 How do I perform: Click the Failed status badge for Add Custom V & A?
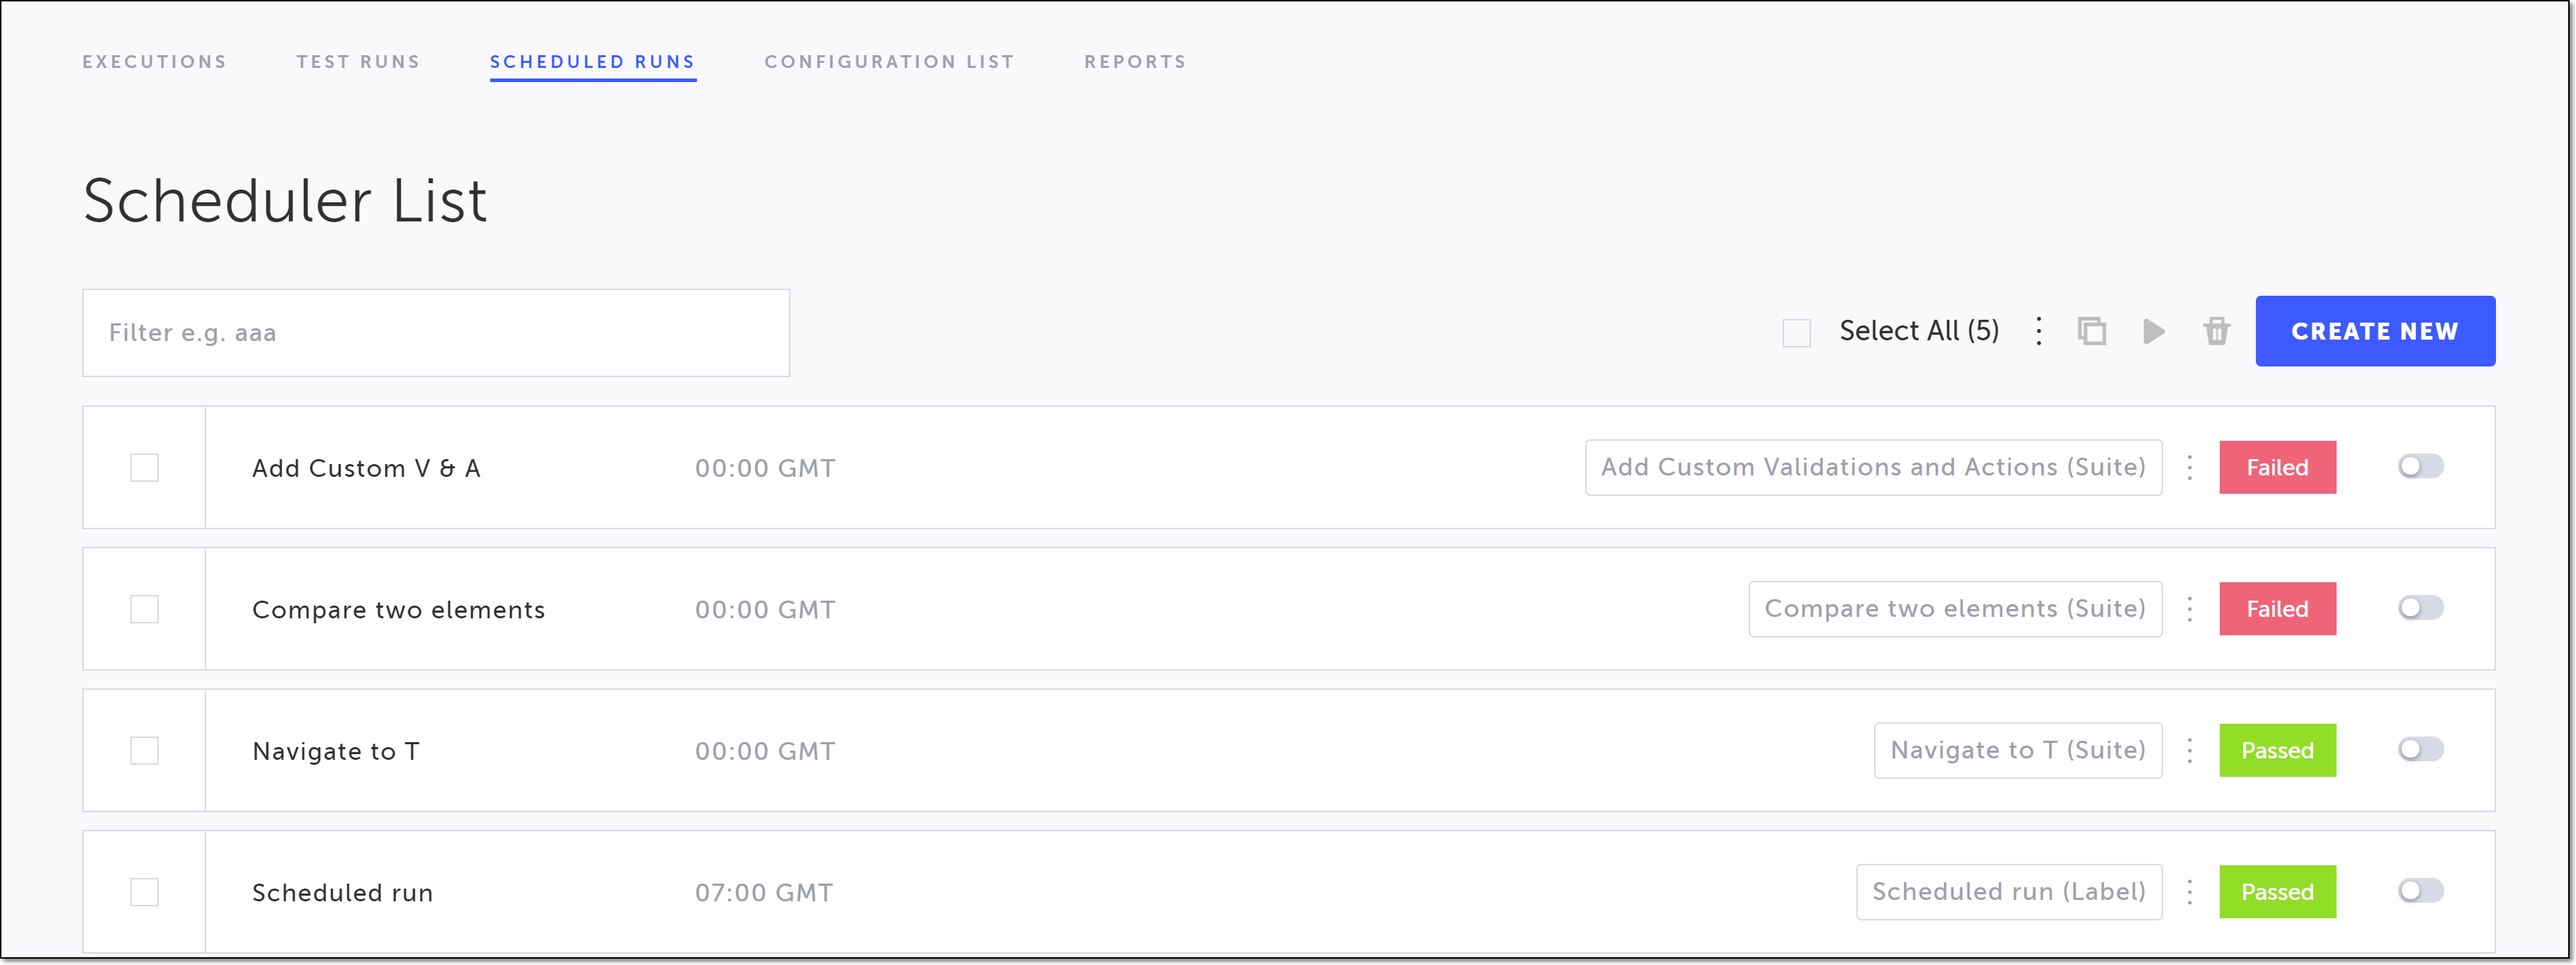click(x=2277, y=468)
